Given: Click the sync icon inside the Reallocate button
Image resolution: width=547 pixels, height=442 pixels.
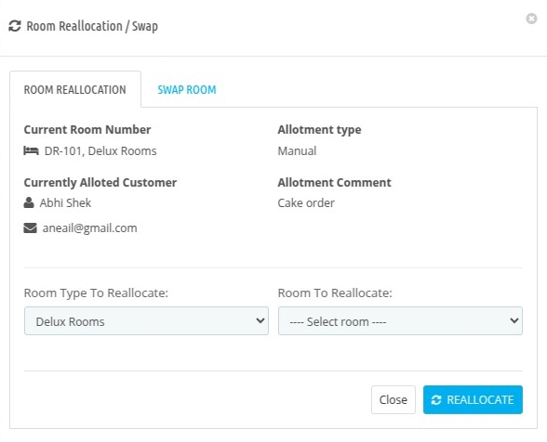Looking at the screenshot, I should [x=436, y=400].
